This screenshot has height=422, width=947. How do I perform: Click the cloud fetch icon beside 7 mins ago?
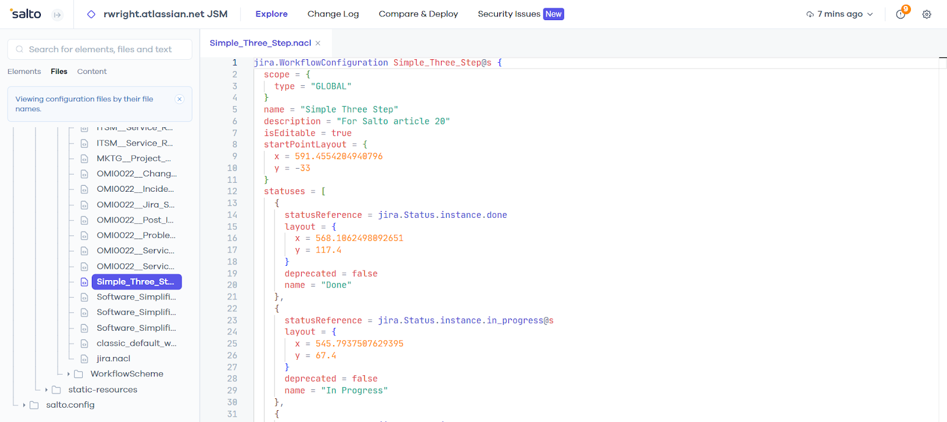[810, 14]
